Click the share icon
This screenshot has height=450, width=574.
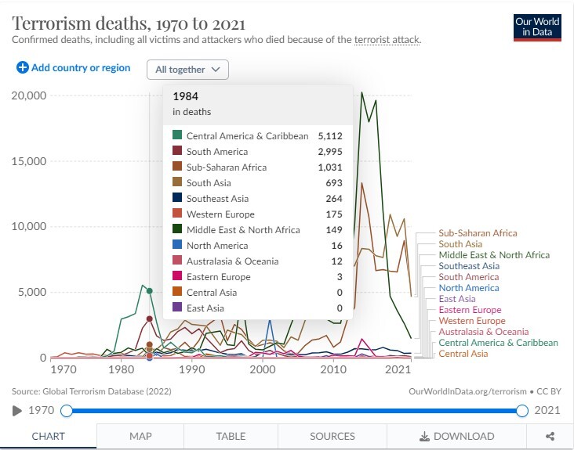click(550, 436)
